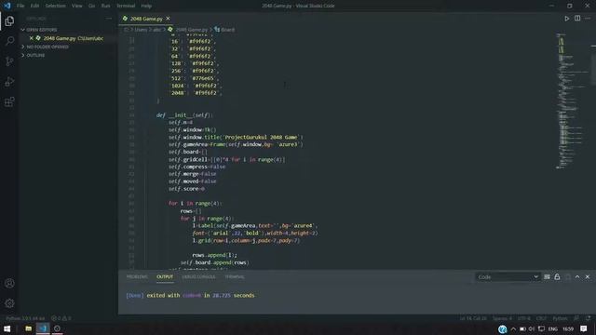This screenshot has height=335, width=596.
Task: Close 2048 Game.py in Open Editors list
Action: 31,38
